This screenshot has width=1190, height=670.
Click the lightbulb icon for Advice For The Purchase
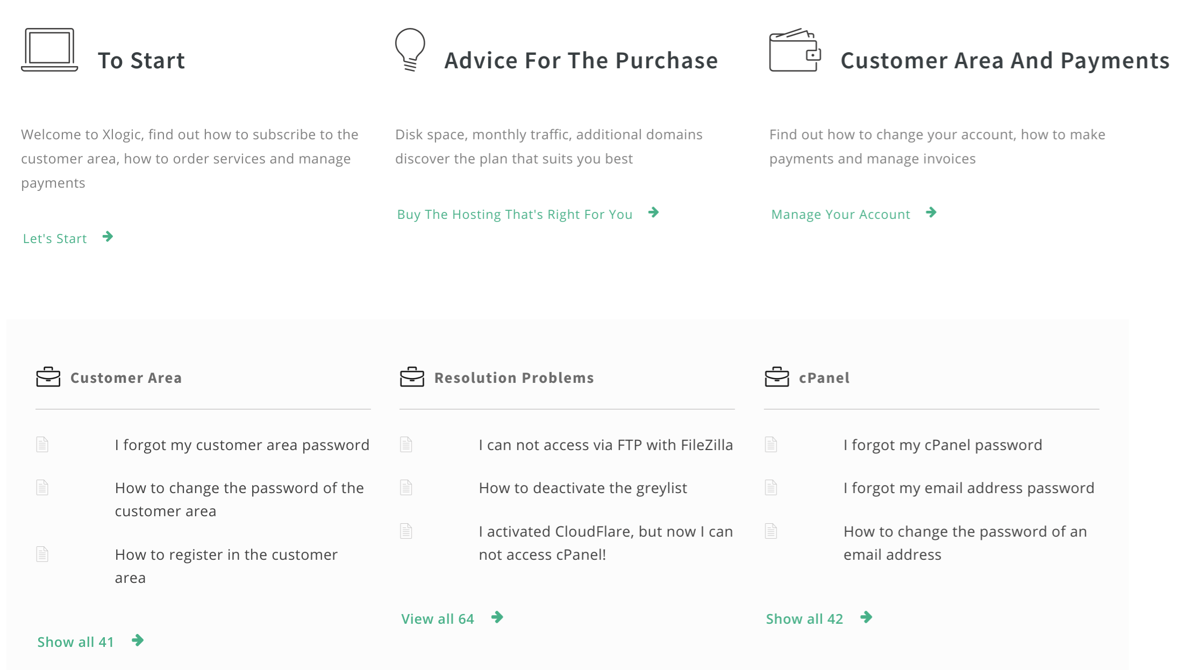410,49
